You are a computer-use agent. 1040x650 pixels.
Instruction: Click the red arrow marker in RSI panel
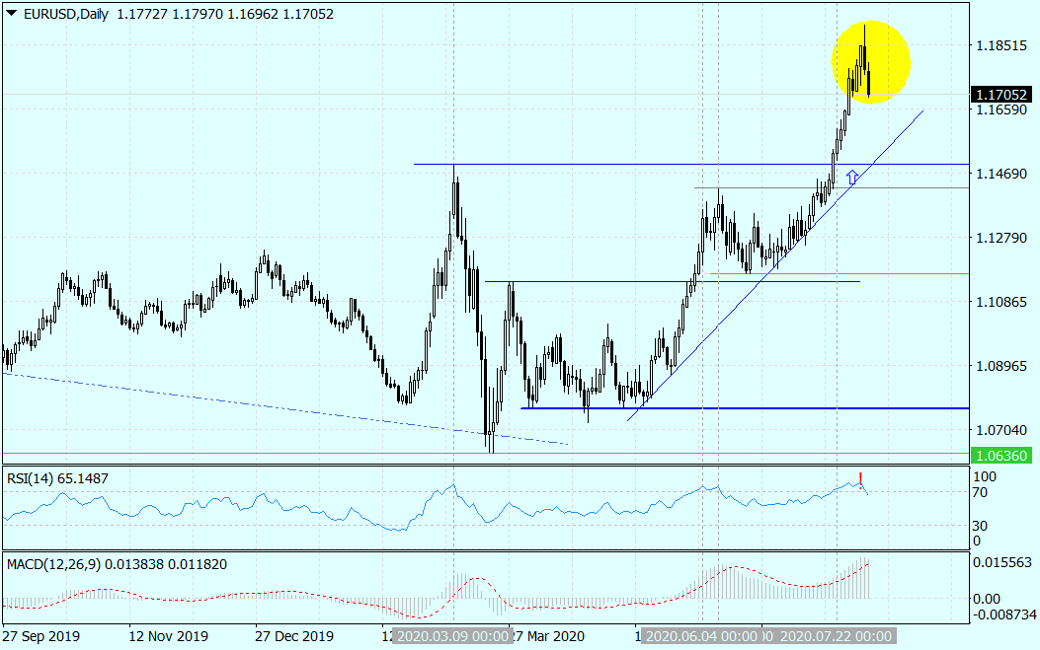pyautogui.click(x=860, y=480)
